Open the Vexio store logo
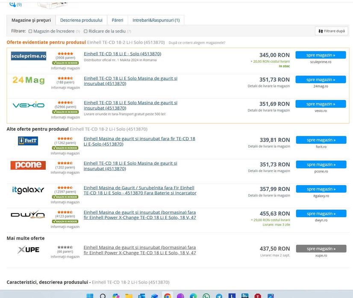The image size is (353, 298). pyautogui.click(x=29, y=105)
